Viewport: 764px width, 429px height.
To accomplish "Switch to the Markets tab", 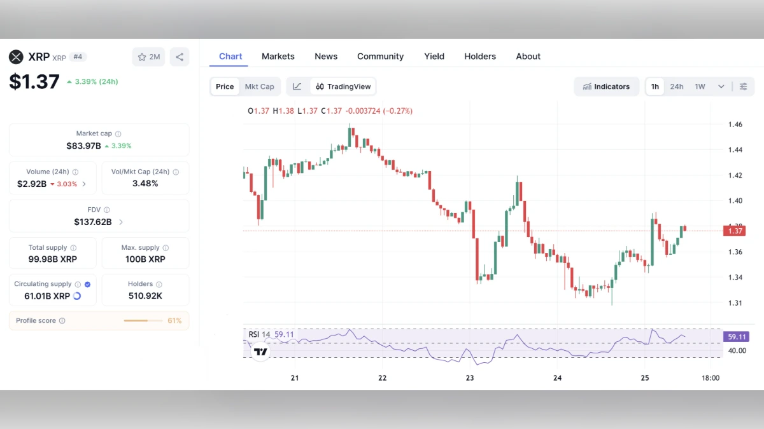I will coord(278,56).
